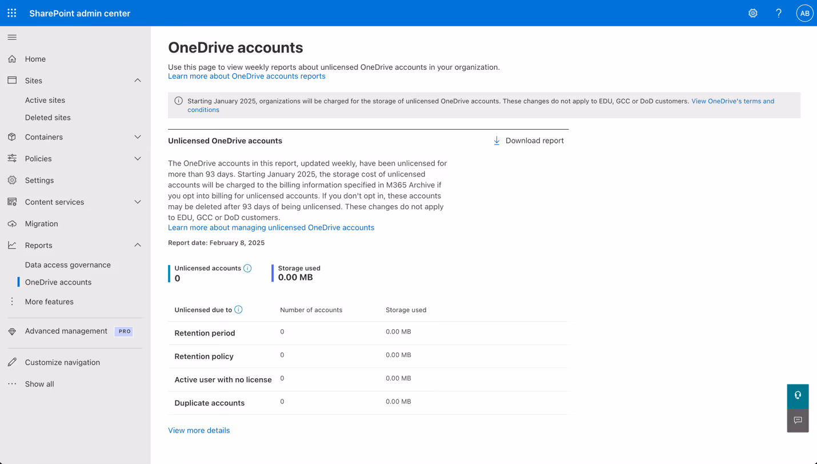The width and height of the screenshot is (817, 464).
Task: Switch to Data access governance
Action: pyautogui.click(x=67, y=265)
